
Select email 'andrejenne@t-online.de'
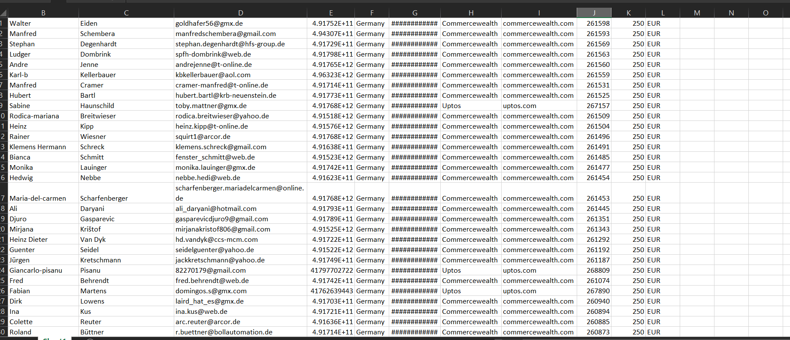(240, 64)
